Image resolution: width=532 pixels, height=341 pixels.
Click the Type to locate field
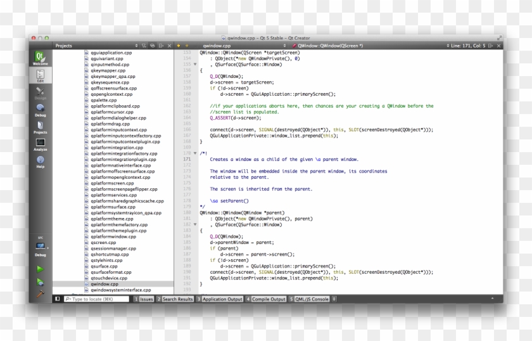pos(96,299)
